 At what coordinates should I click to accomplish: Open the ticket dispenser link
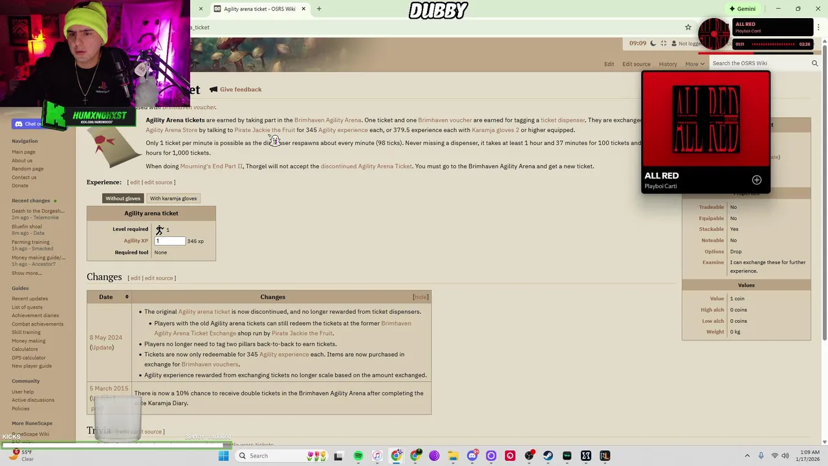(563, 120)
